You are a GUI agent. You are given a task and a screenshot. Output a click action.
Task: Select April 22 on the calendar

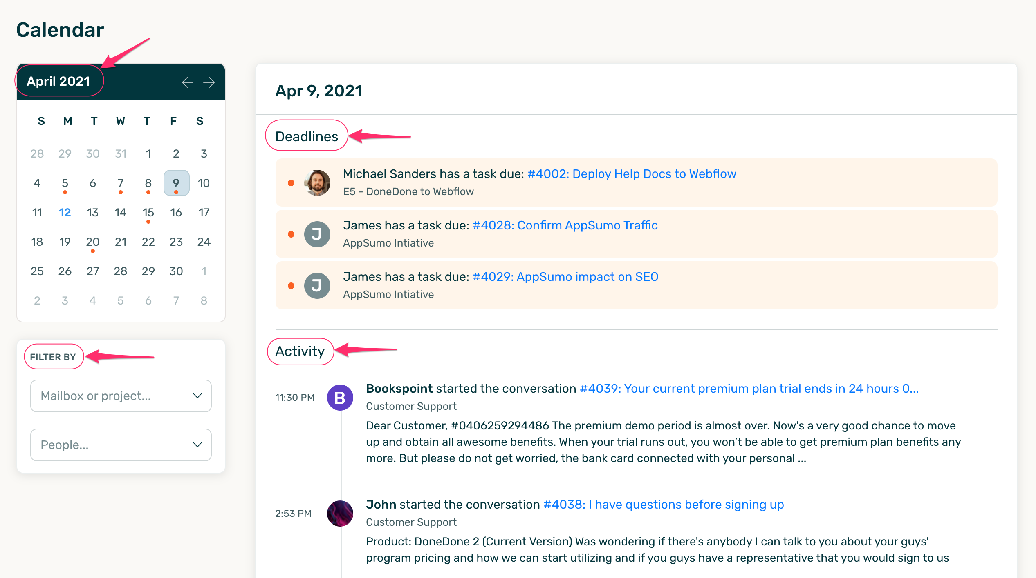pyautogui.click(x=148, y=242)
